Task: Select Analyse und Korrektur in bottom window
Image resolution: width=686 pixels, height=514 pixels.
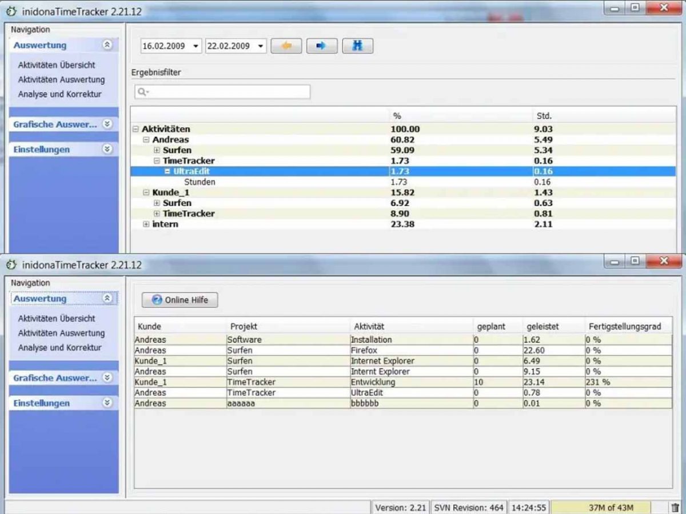Action: pos(59,347)
